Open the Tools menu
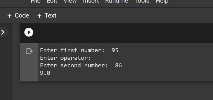Screen dimensions: 213x100 point(142,1)
